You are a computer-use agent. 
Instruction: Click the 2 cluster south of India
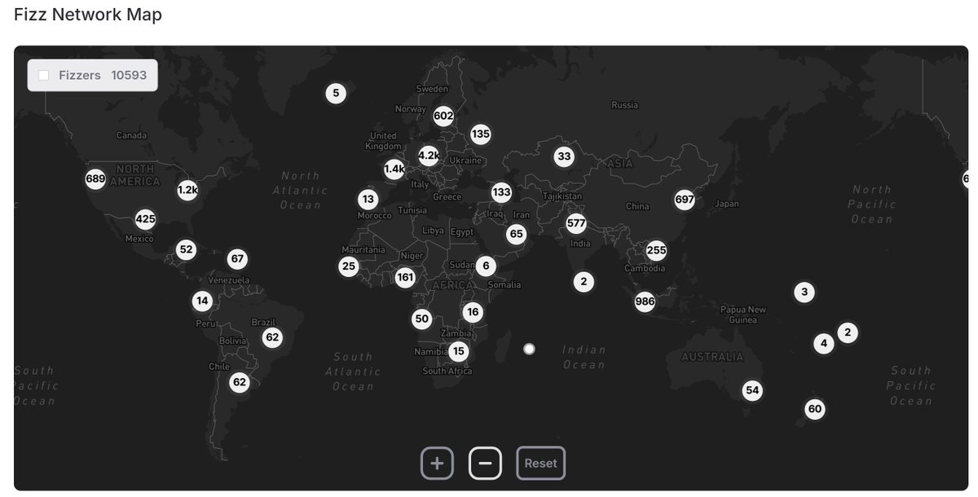pyautogui.click(x=583, y=282)
